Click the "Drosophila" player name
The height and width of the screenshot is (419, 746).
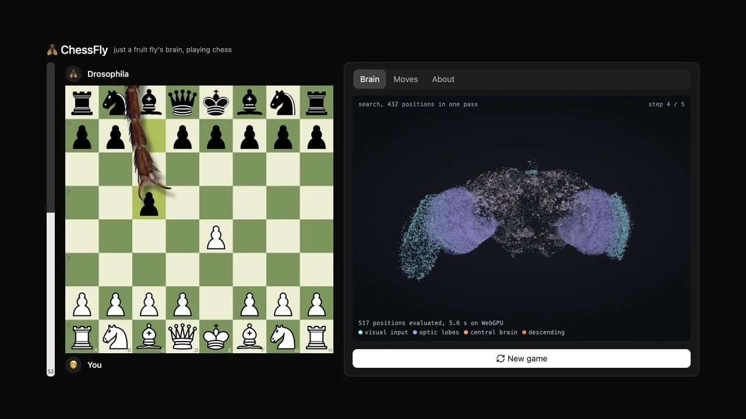coord(108,74)
